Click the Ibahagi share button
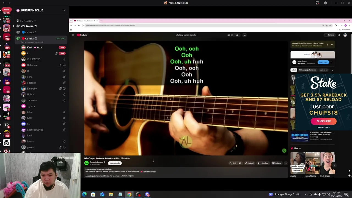The width and height of the screenshot is (352, 198). pyautogui.click(x=249, y=163)
